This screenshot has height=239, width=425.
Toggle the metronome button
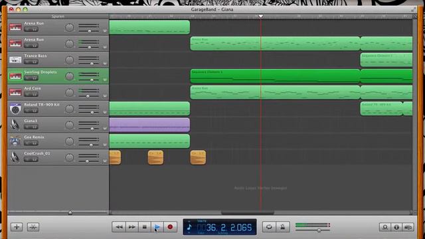coord(282,227)
